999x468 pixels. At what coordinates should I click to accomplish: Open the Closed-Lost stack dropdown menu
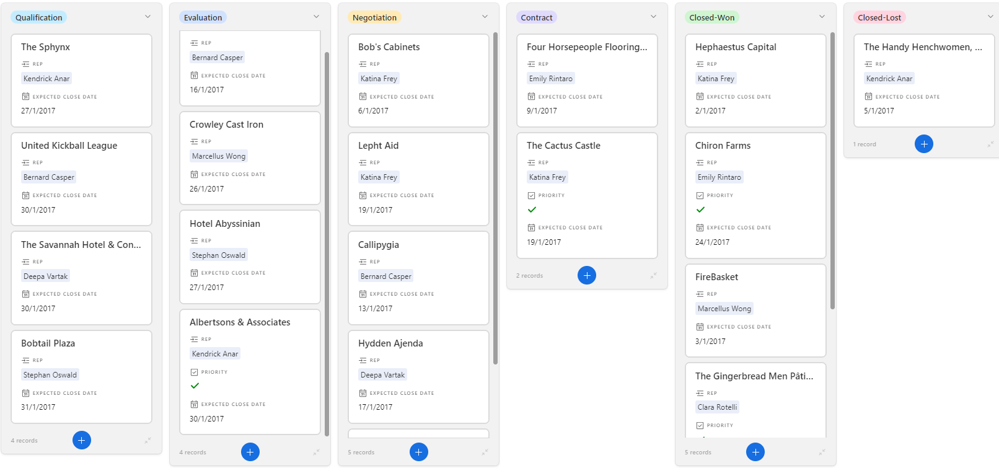click(x=990, y=17)
